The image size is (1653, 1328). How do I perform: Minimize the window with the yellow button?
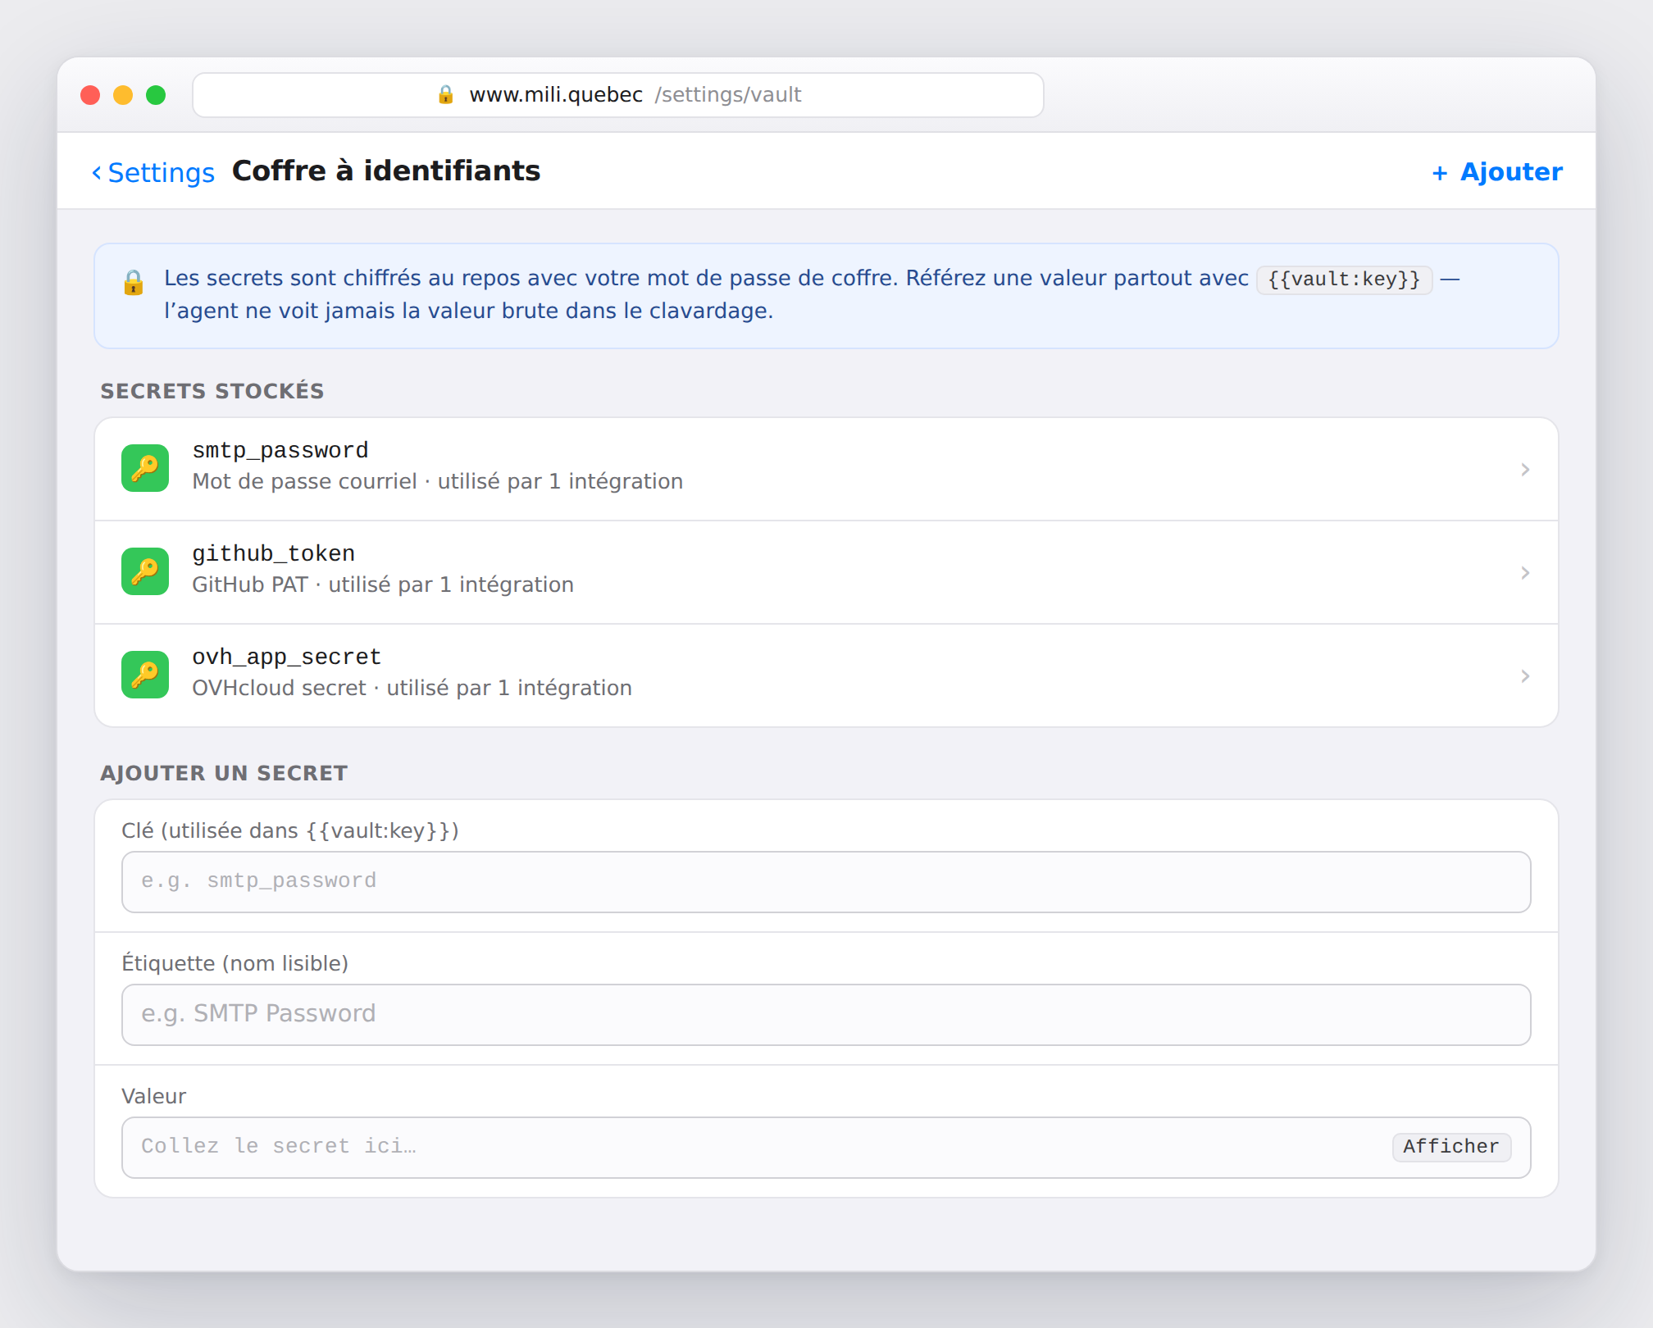pos(123,95)
